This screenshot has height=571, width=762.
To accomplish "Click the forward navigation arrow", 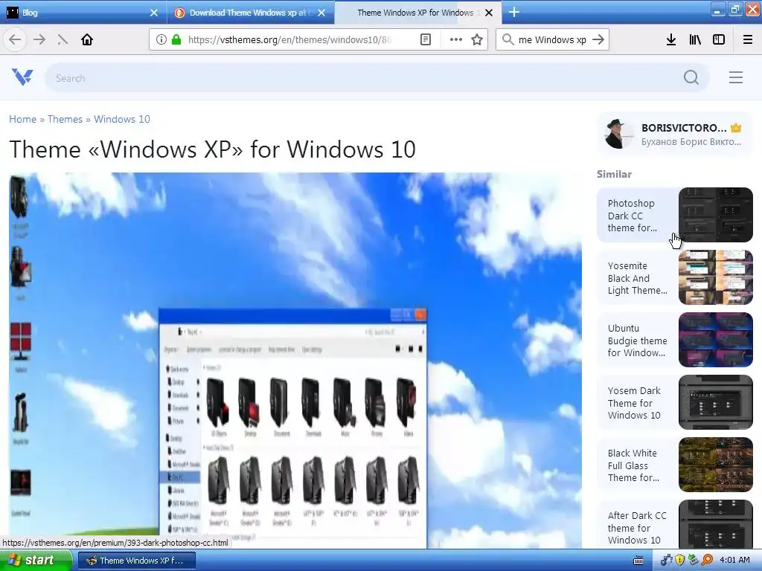I will (39, 39).
